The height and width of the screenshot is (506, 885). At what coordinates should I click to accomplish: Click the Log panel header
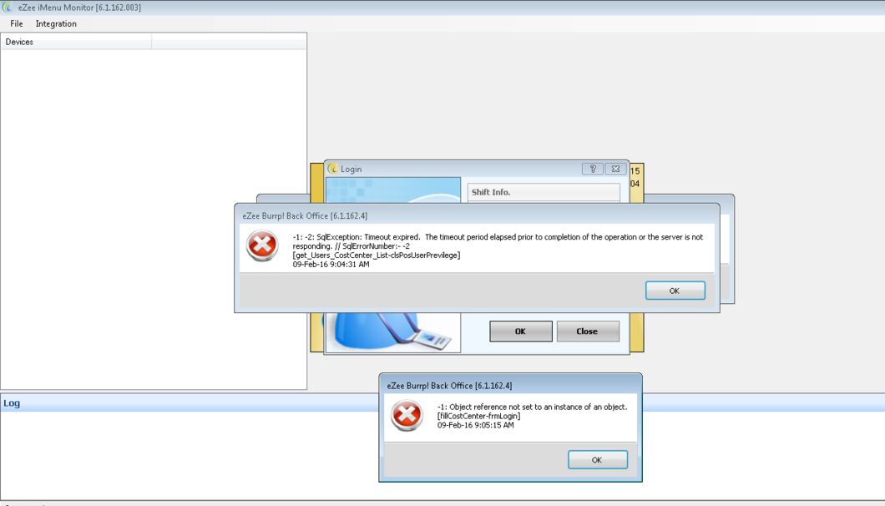190,402
